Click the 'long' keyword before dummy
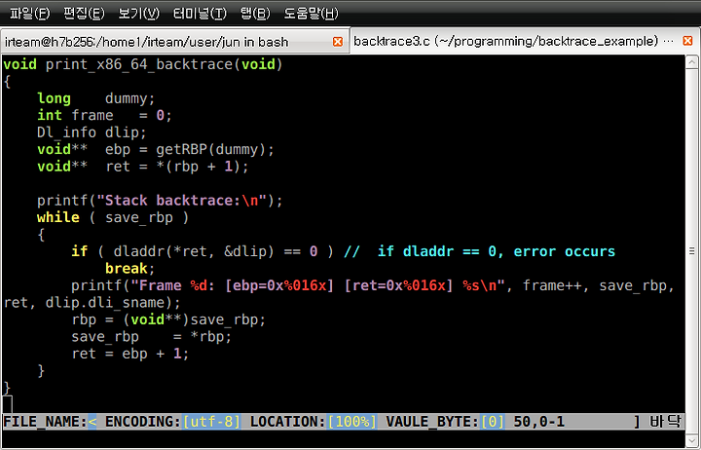The height and width of the screenshot is (450, 701). point(54,98)
